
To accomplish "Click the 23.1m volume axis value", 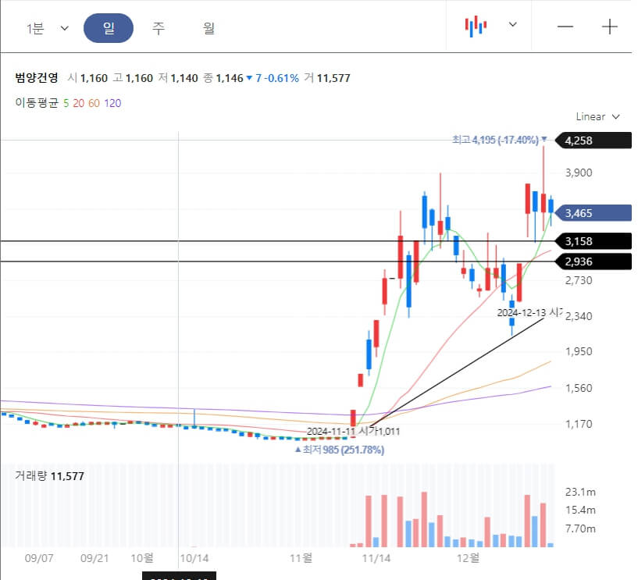I will (x=580, y=492).
